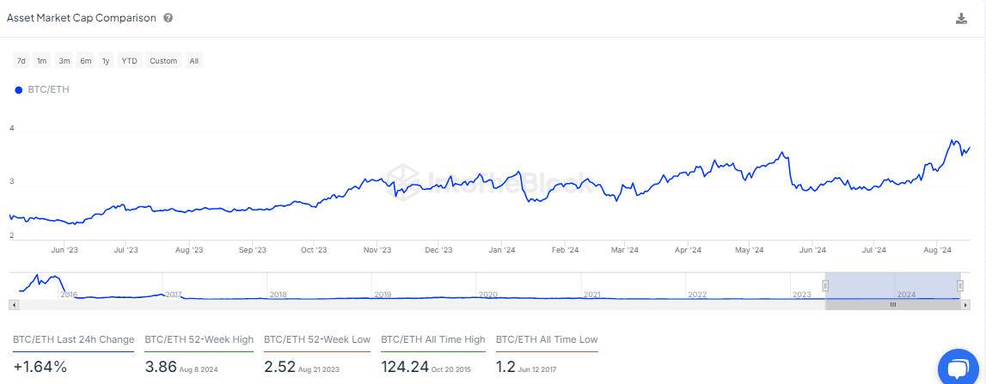Select the 3m time range
This screenshot has height=384, width=986.
point(64,61)
